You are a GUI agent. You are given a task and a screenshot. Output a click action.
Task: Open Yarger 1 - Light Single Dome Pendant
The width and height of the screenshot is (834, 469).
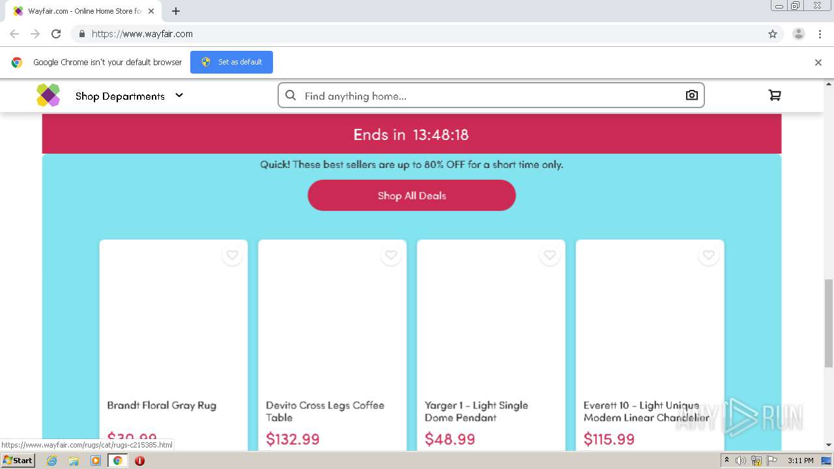[476, 411]
